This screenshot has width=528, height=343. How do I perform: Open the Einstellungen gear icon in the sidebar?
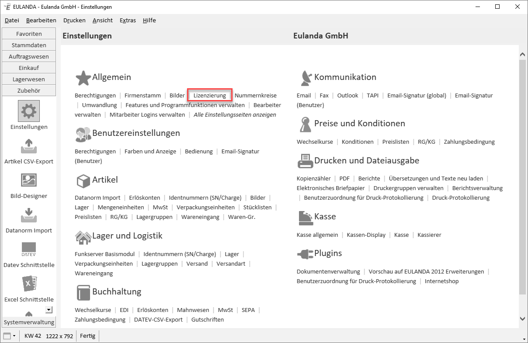[29, 111]
